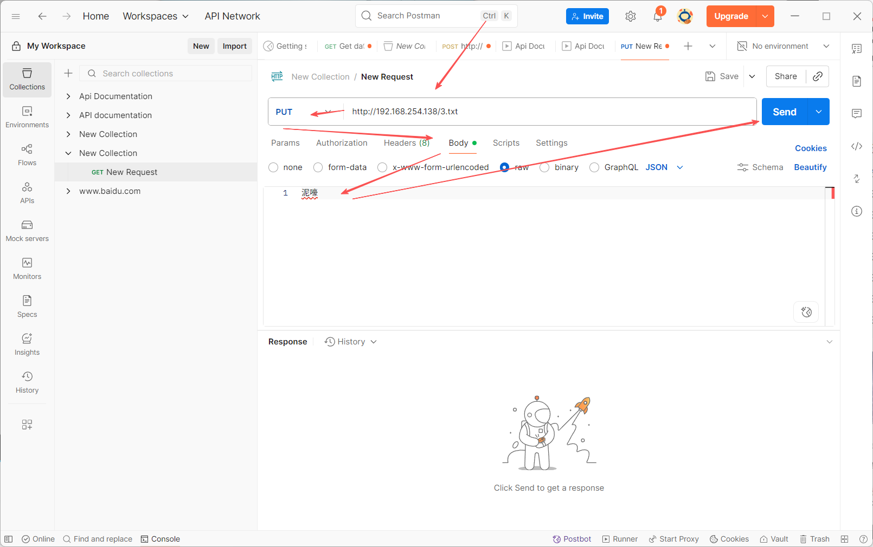Image resolution: width=873 pixels, height=547 pixels.
Task: Copy request link with the link icon
Action: [x=818, y=76]
